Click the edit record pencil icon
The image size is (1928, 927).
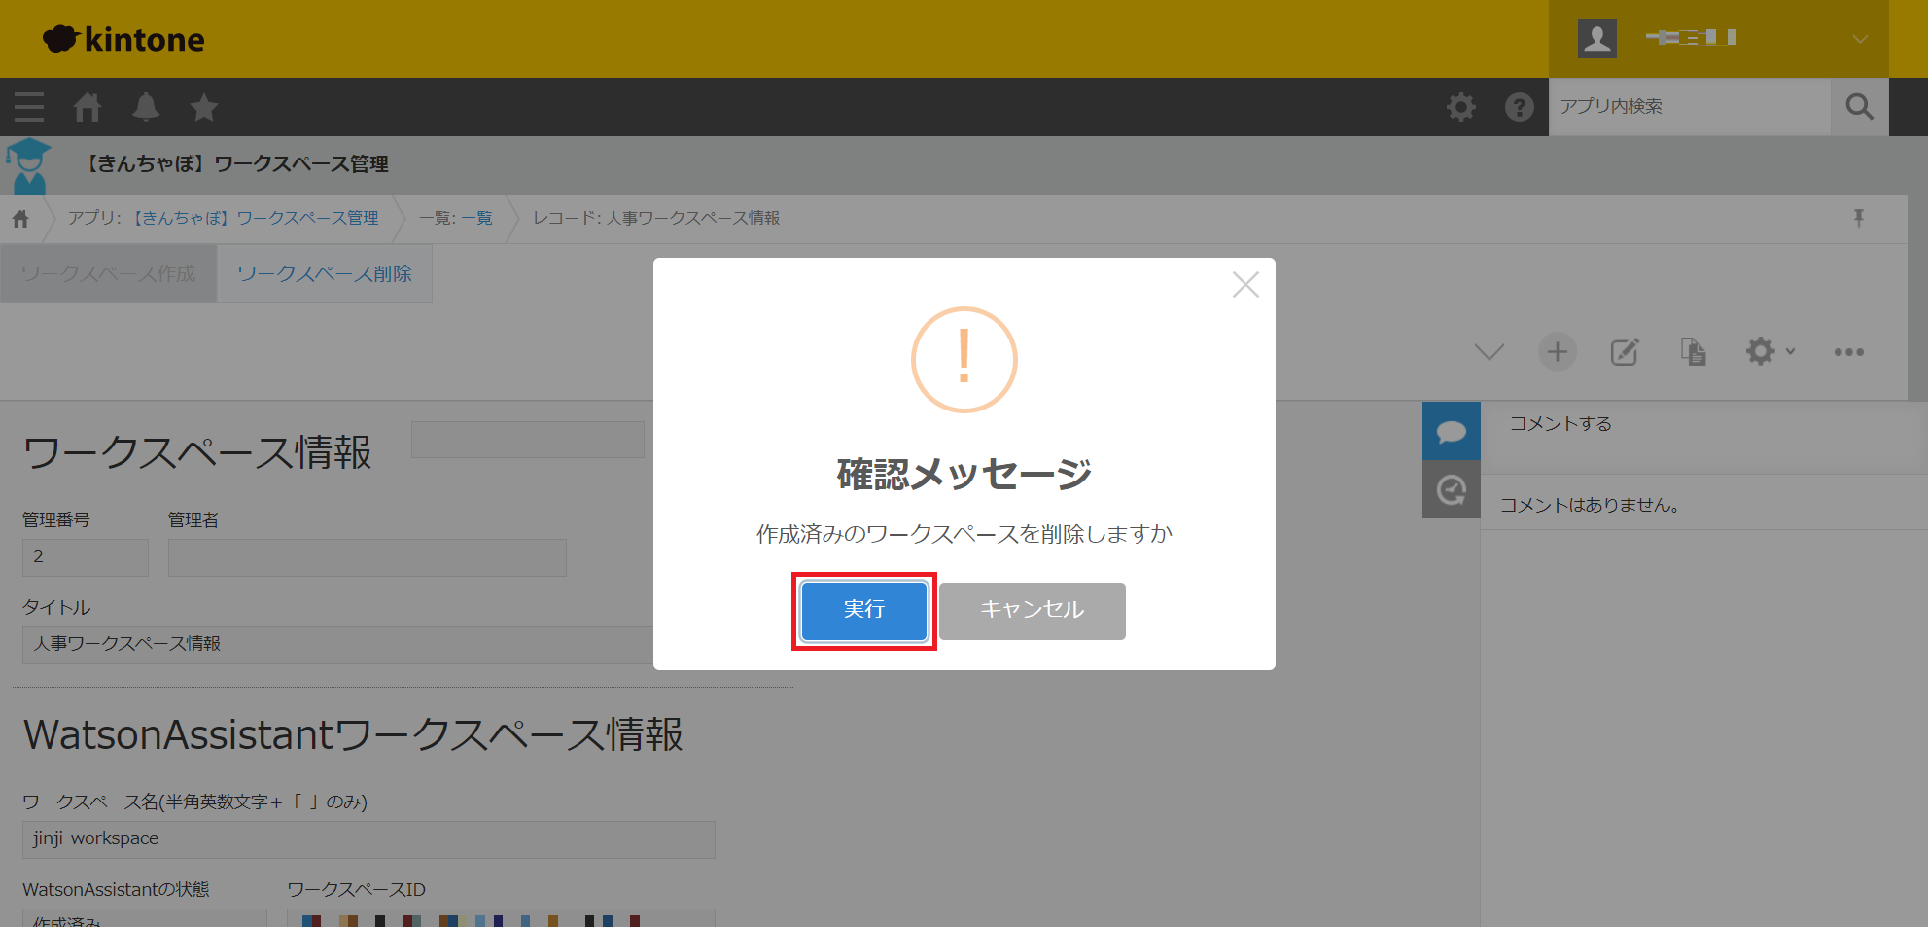[1625, 352]
